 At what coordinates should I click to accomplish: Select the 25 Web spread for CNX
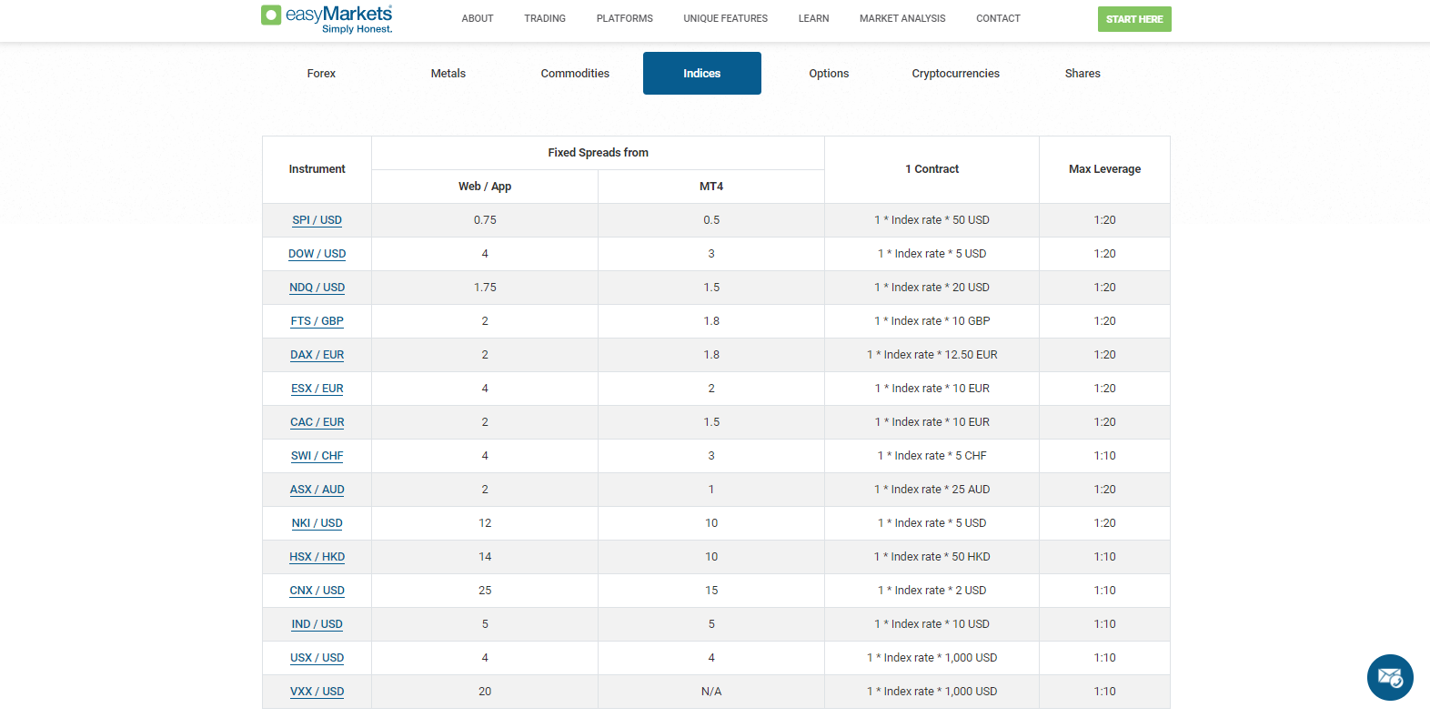485,591
